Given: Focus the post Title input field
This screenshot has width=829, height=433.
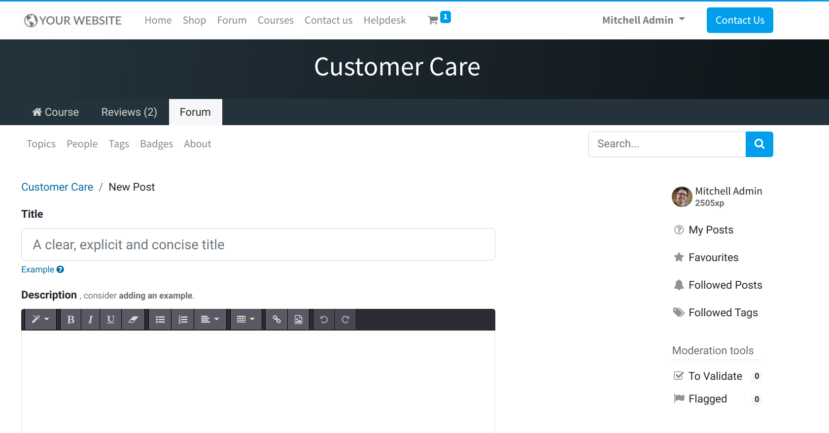Looking at the screenshot, I should tap(258, 244).
